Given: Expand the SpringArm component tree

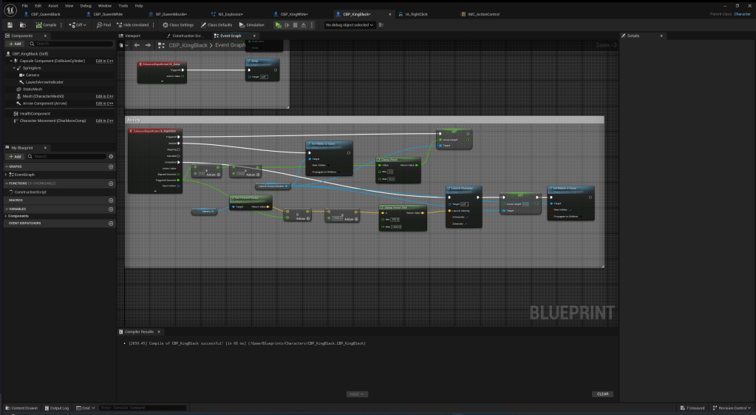Looking at the screenshot, I should click(x=14, y=68).
